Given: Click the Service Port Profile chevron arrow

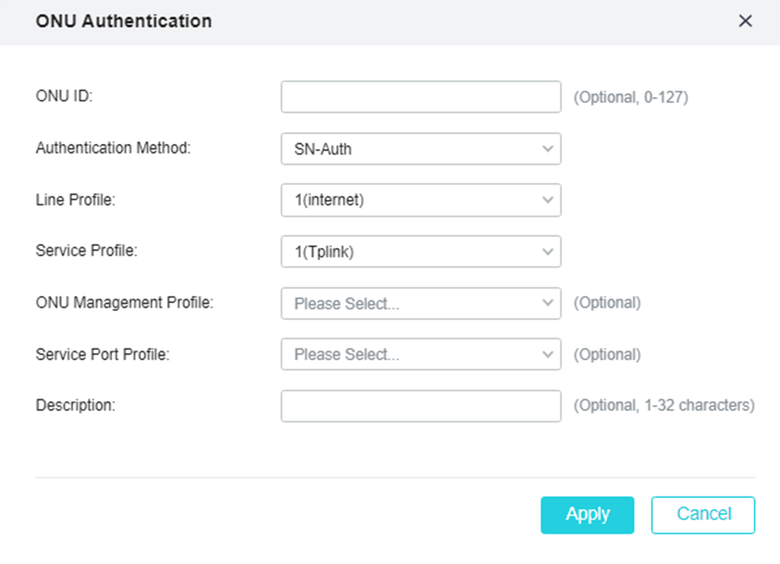Looking at the screenshot, I should [x=547, y=354].
